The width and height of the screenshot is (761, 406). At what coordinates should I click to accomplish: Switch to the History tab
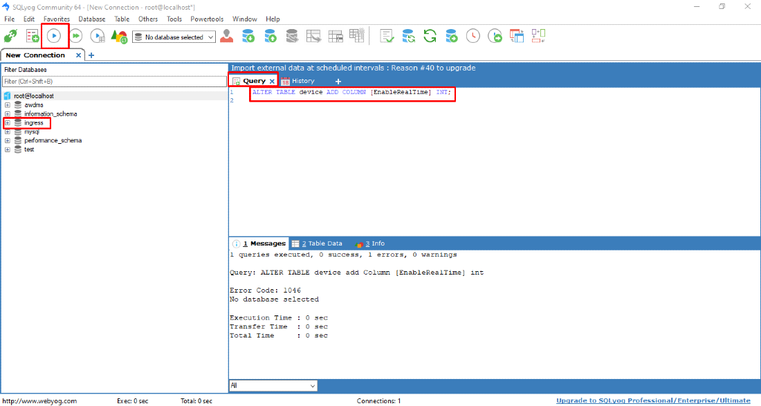[298, 81]
